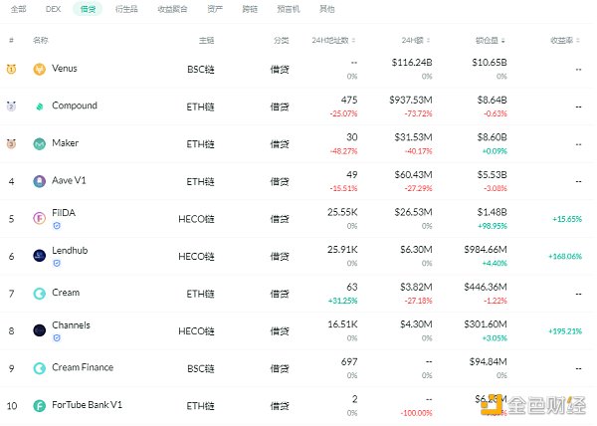The image size is (597, 426).
Task: Click Venus's $116.24B 24H volume
Action: 412,63
